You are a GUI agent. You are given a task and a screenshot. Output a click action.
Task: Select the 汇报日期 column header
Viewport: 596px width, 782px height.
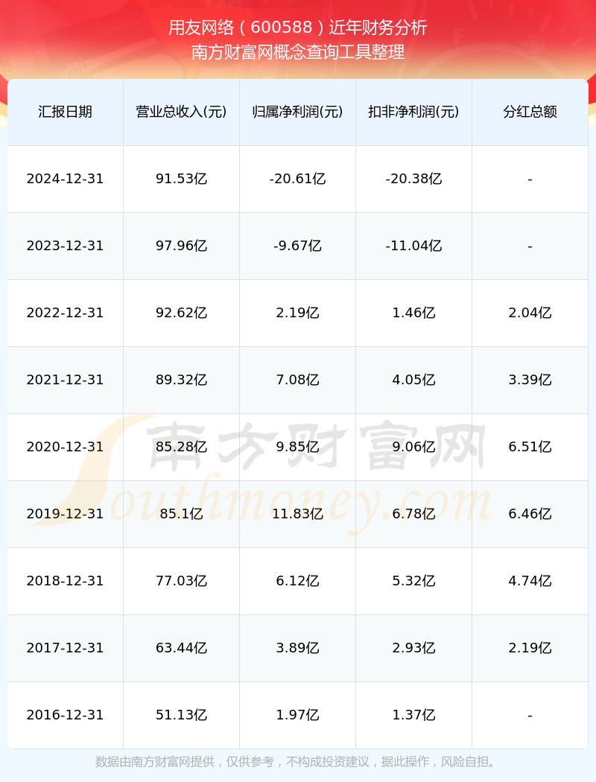click(65, 112)
